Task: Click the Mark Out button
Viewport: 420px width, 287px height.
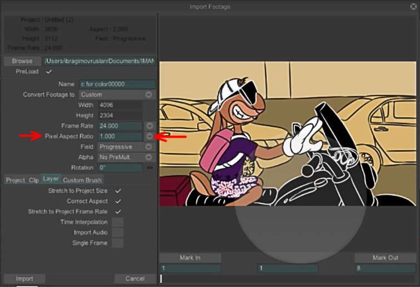Action: pyautogui.click(x=386, y=258)
